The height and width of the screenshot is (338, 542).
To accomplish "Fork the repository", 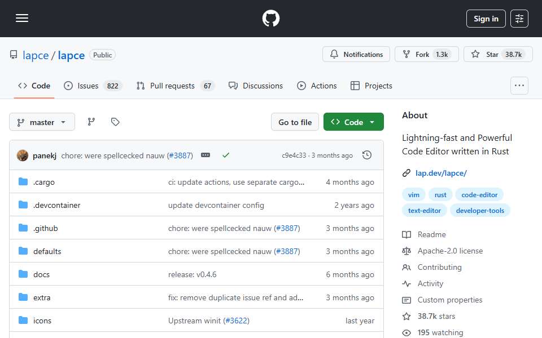I will 427,54.
